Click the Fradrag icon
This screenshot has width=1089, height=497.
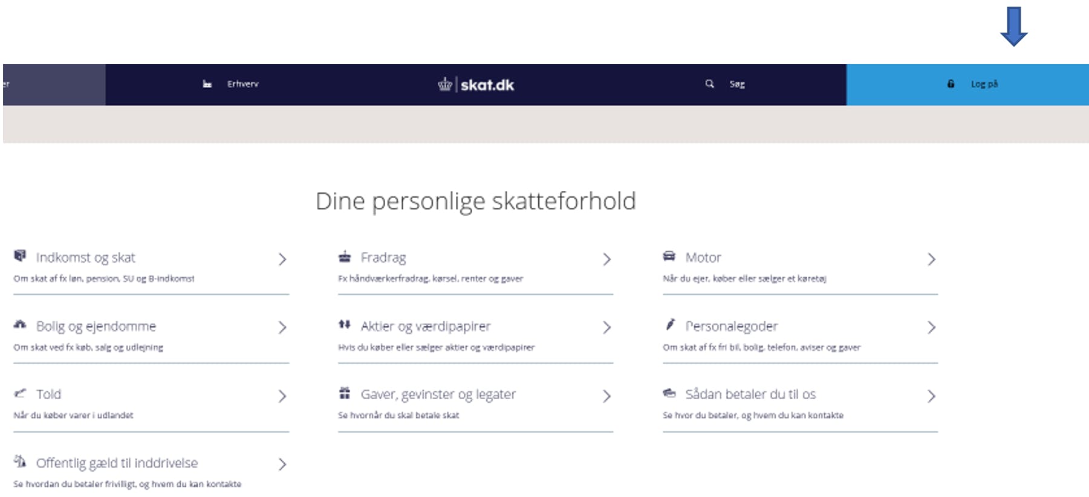(345, 257)
